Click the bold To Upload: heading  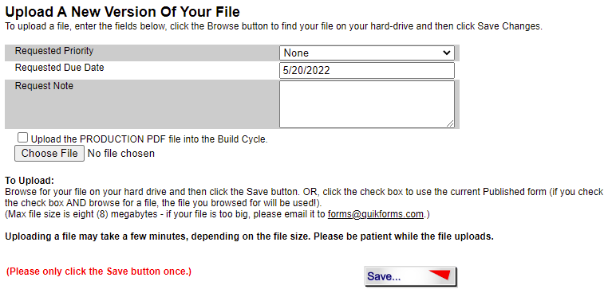pyautogui.click(x=30, y=180)
